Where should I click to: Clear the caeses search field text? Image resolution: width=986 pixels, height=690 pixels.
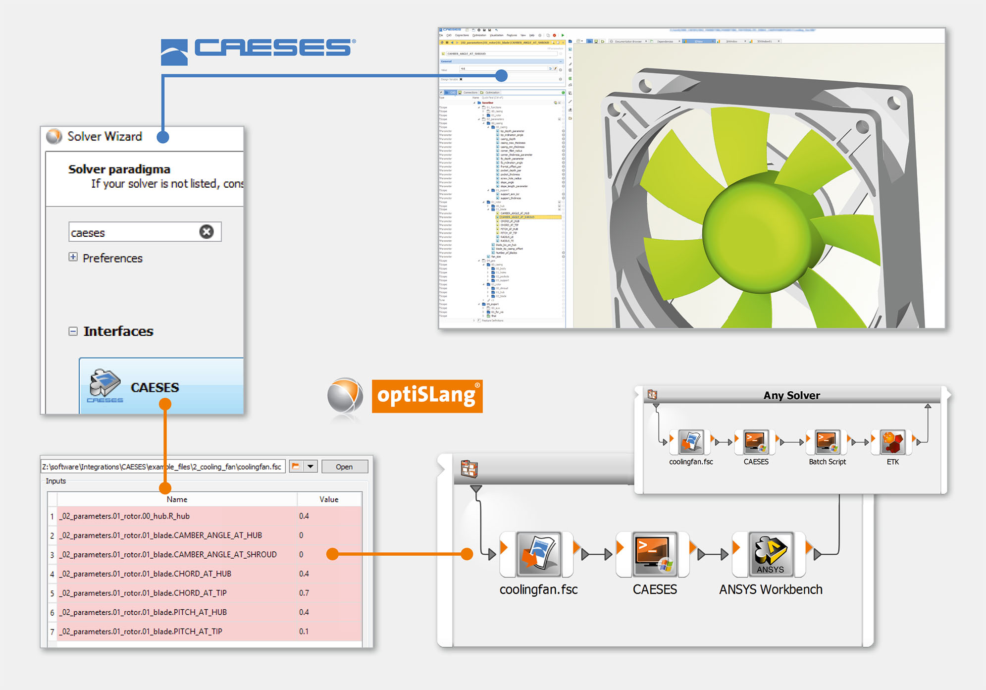pos(207,231)
